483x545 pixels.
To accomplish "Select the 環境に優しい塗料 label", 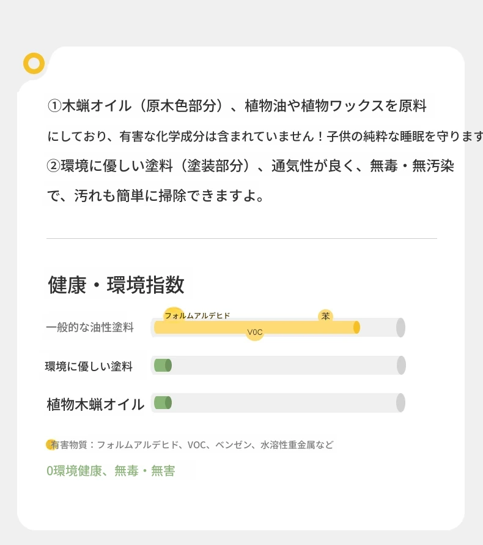I will coord(89,366).
